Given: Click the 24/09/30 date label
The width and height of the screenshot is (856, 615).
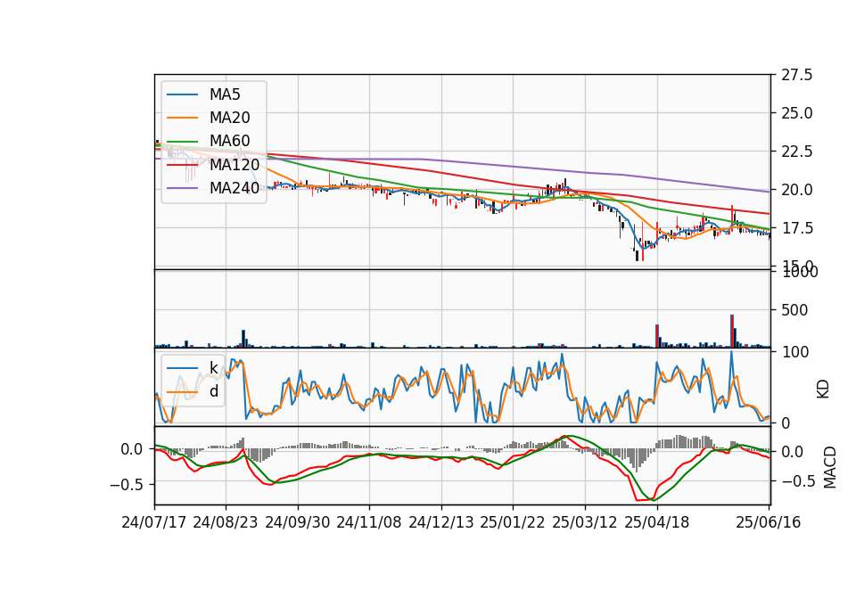Looking at the screenshot, I should [x=298, y=522].
